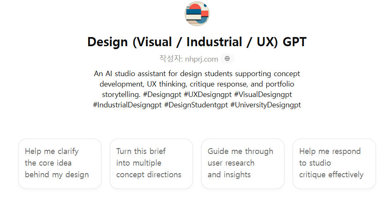Click the globe icon beside nhprj.com
Viewport: 390px width, 201px height.
click(x=227, y=59)
